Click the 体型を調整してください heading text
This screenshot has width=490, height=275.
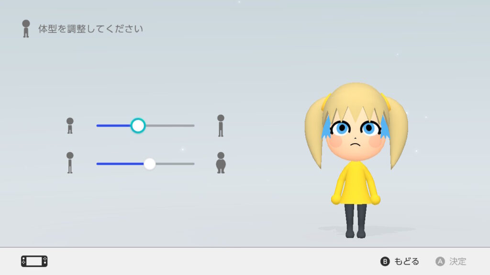(x=90, y=29)
